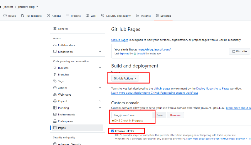The width and height of the screenshot is (251, 145).
Task: Click the Security shield icon
Action: [x=103, y=15]
